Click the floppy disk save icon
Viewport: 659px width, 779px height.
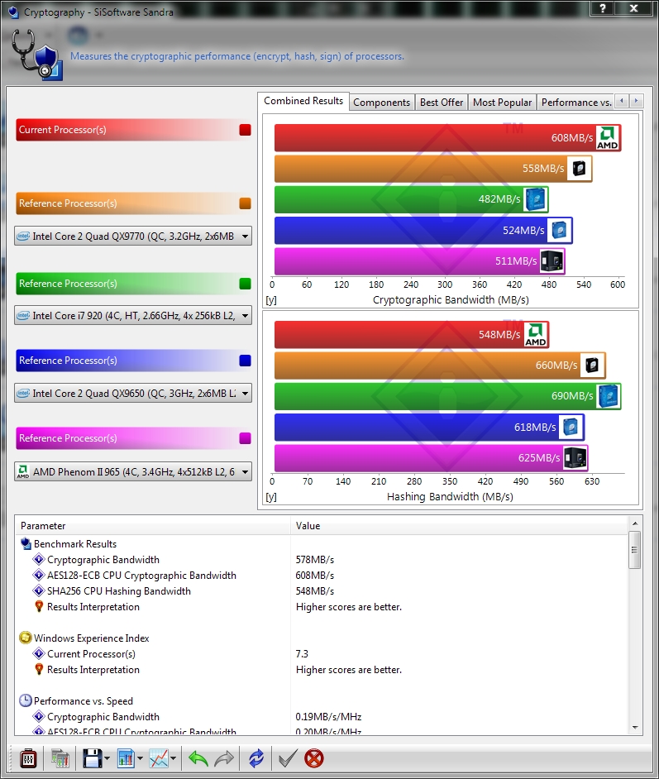click(93, 758)
